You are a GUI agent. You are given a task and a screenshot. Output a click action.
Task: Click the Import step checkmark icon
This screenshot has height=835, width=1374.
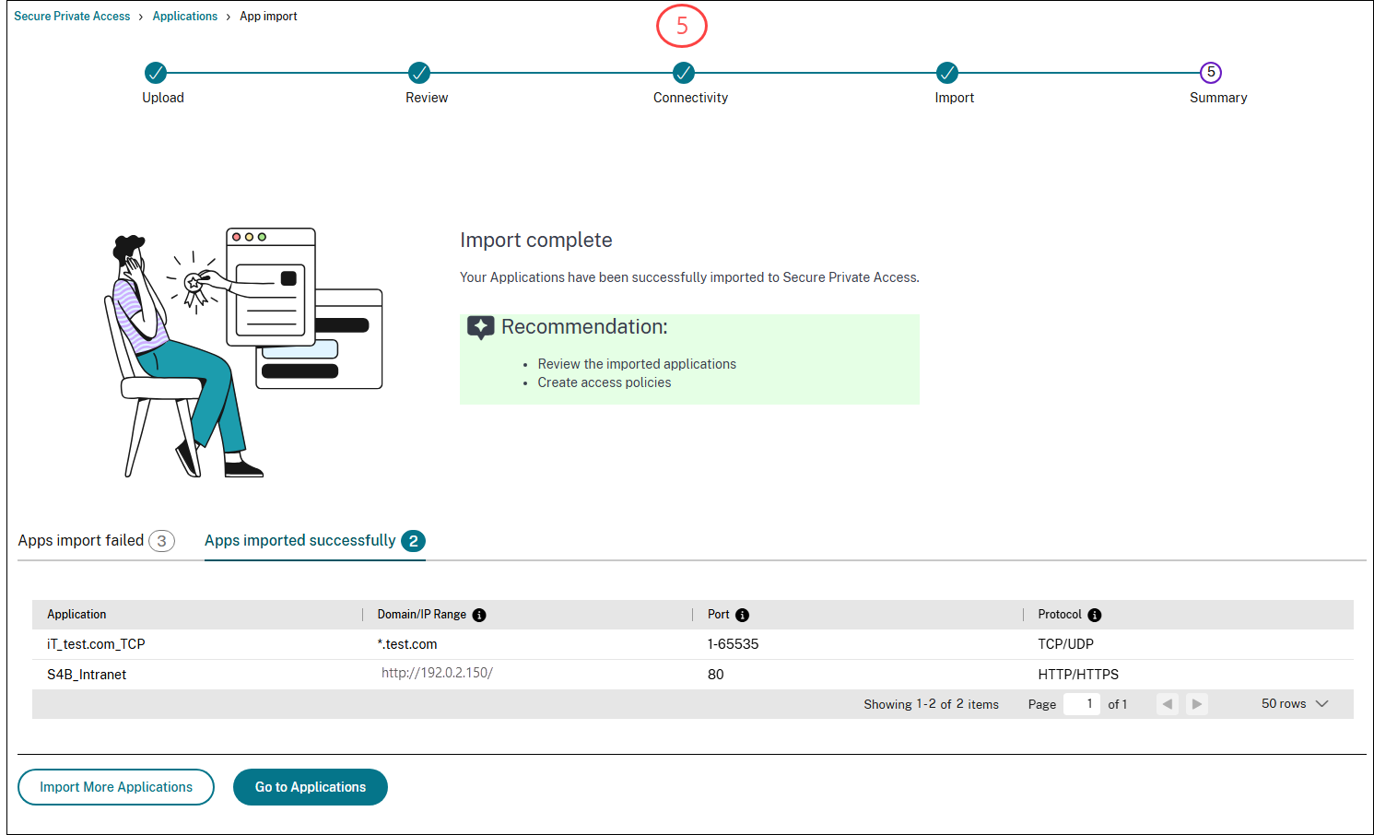click(947, 73)
